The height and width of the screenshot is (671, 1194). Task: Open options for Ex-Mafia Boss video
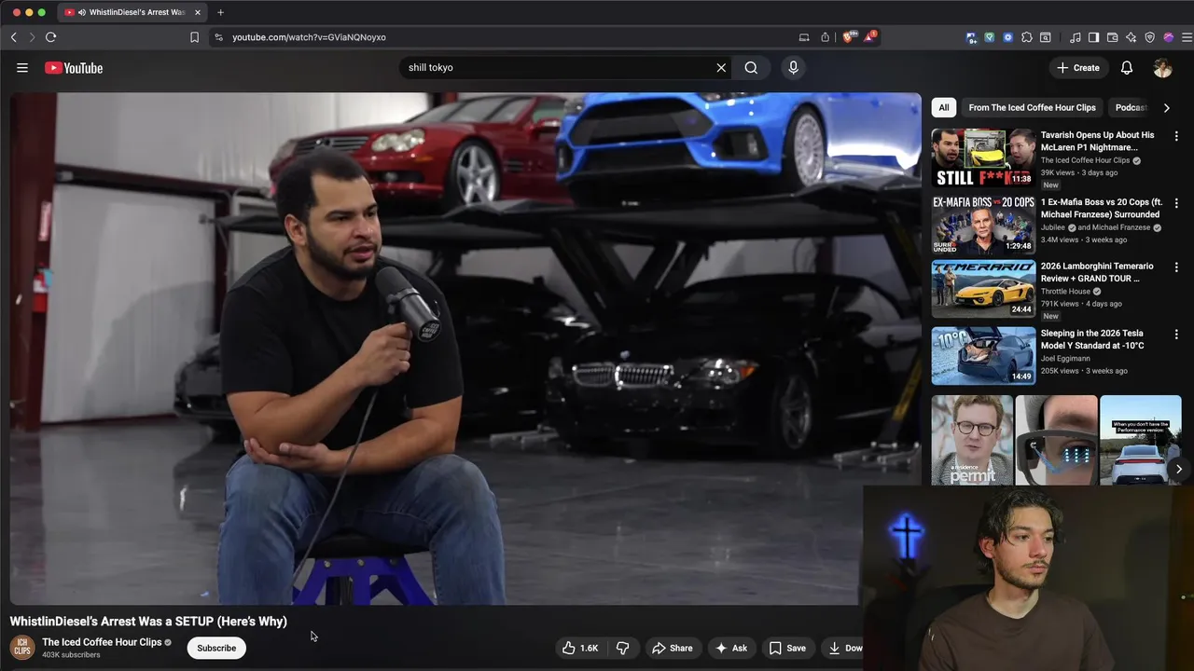(x=1176, y=203)
